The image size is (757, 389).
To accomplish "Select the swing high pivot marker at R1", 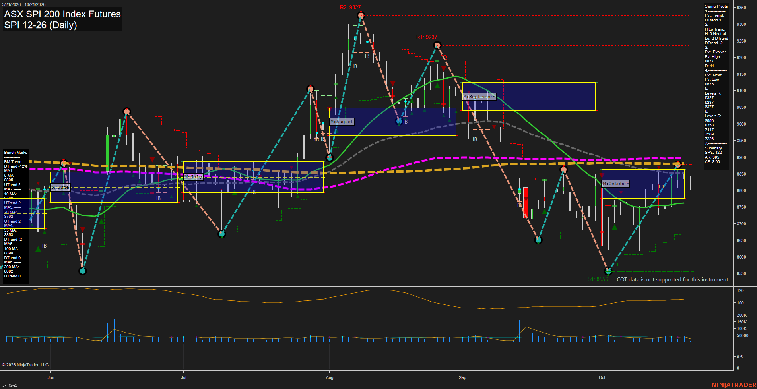I will [437, 45].
